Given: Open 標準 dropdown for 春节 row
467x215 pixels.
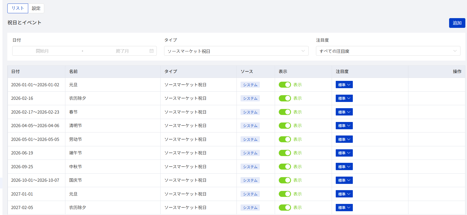Looking at the screenshot, I should [x=344, y=112].
